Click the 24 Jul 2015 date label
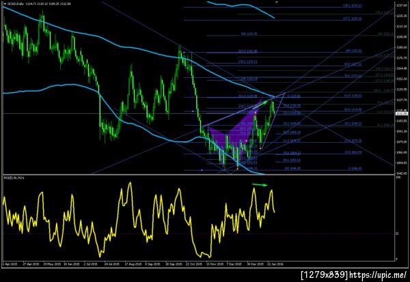Screen dimensions: 410x282 point(112,264)
